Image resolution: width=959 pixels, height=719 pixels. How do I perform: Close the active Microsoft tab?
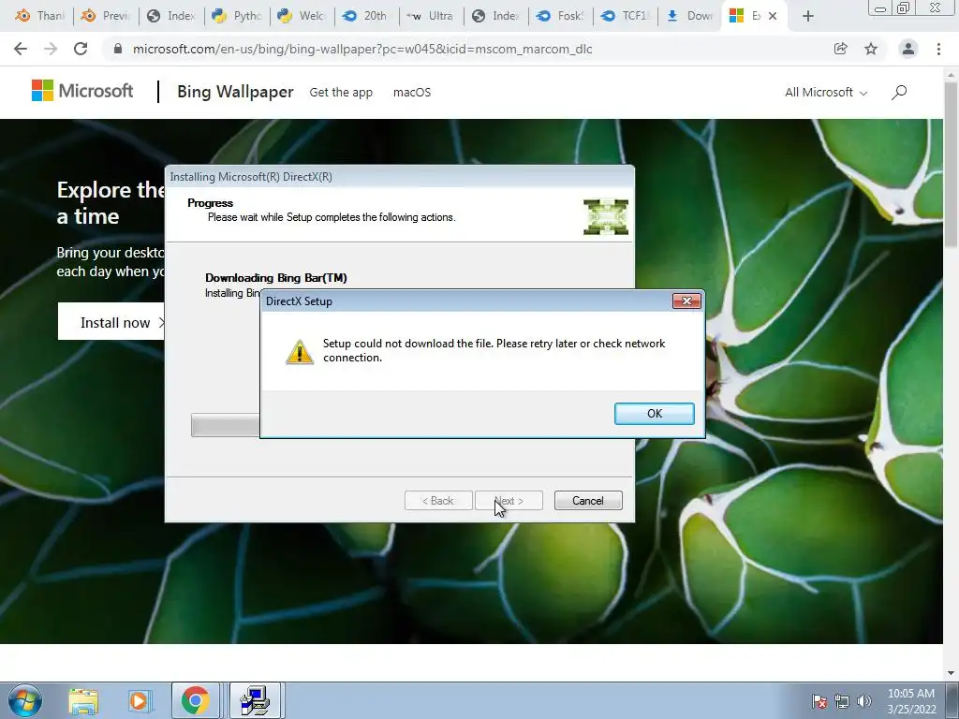tap(773, 16)
